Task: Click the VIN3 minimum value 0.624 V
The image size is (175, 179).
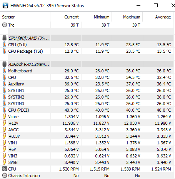Action: 102,156
